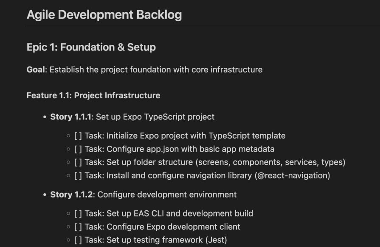Click the bold Goal label
The width and height of the screenshot is (380, 247).
coord(36,69)
